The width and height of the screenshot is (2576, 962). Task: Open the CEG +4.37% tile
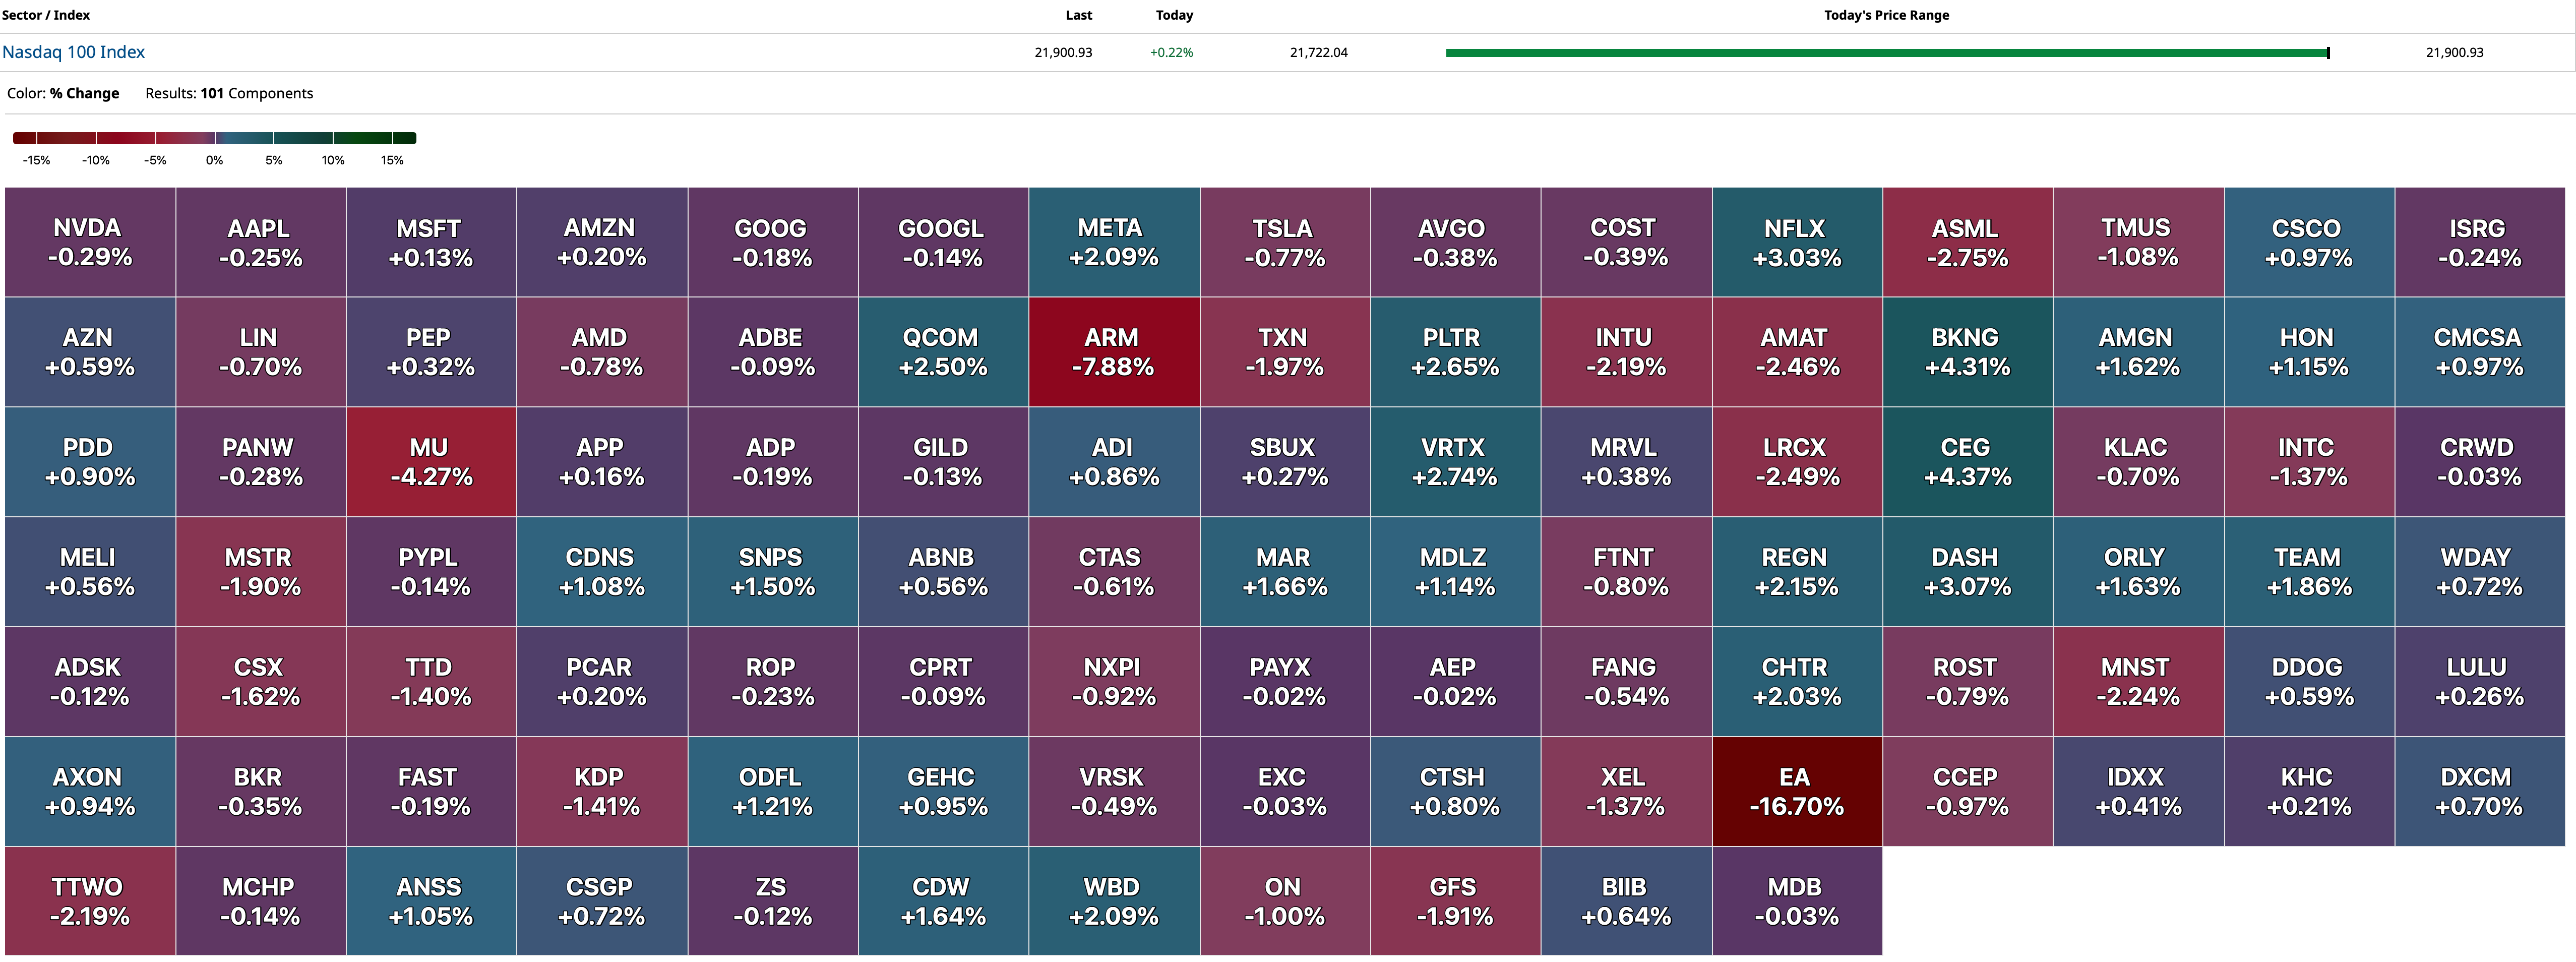[1967, 462]
